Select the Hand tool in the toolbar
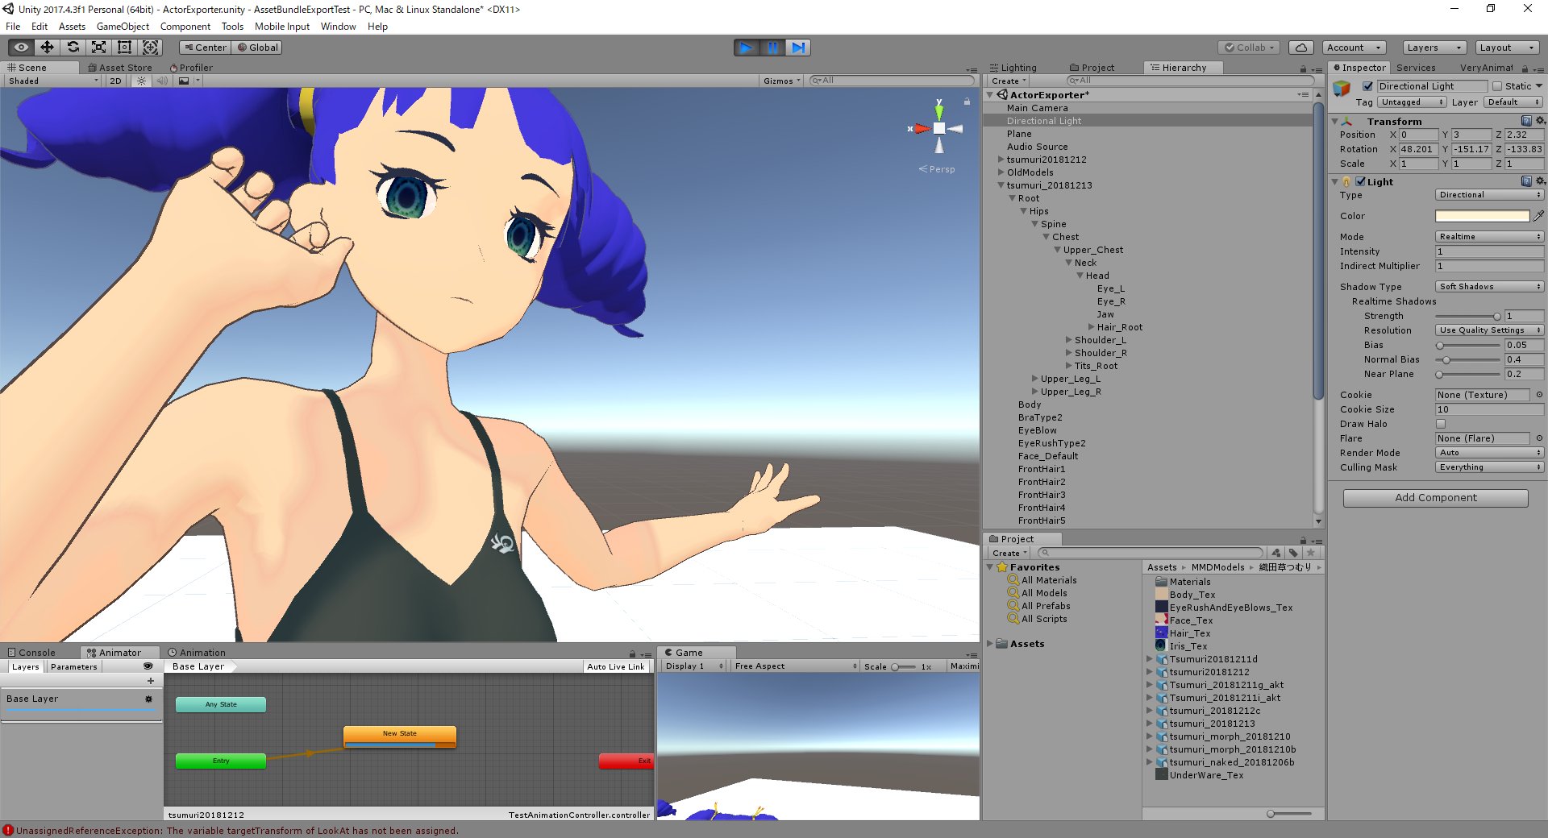The image size is (1548, 838). [x=21, y=48]
